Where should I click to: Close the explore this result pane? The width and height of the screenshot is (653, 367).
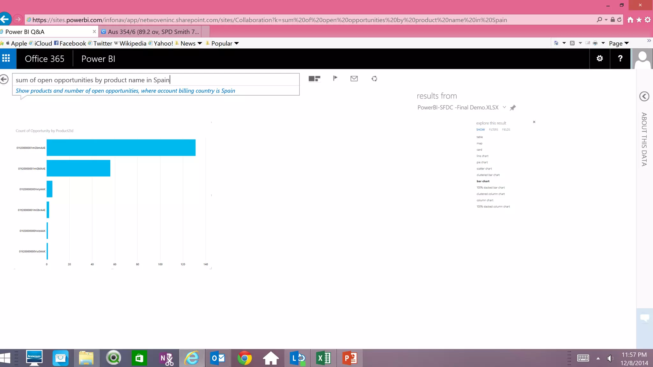click(534, 122)
